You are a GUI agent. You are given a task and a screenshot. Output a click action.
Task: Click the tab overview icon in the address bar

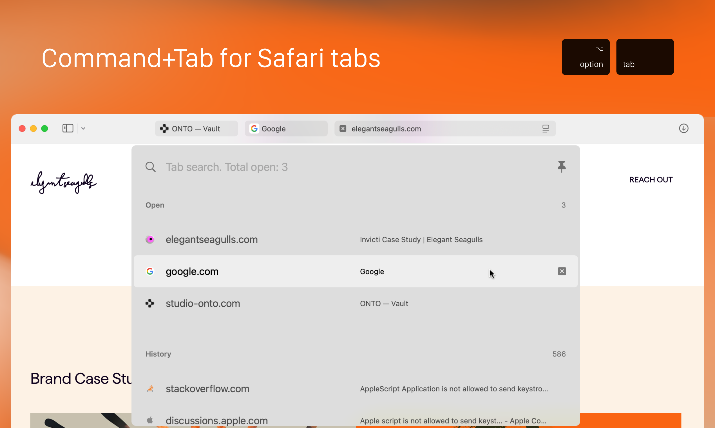tap(546, 128)
